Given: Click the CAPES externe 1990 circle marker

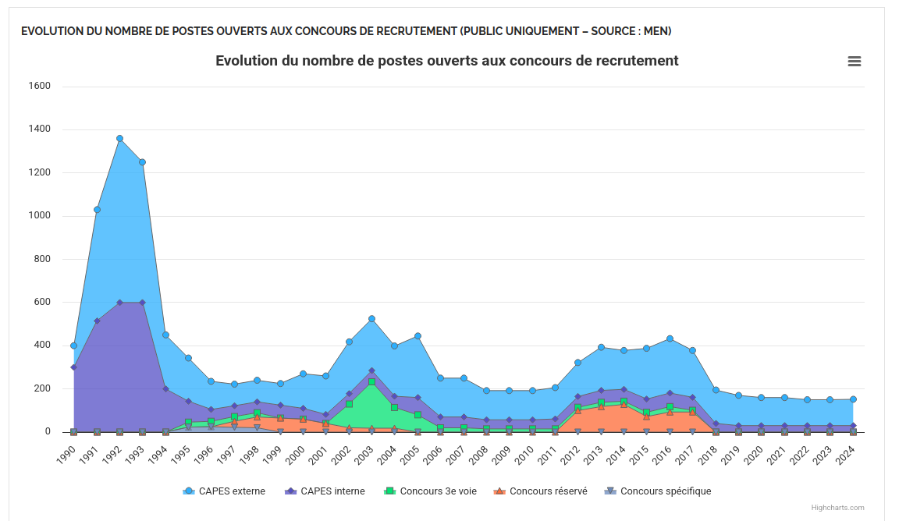Looking at the screenshot, I should (74, 346).
